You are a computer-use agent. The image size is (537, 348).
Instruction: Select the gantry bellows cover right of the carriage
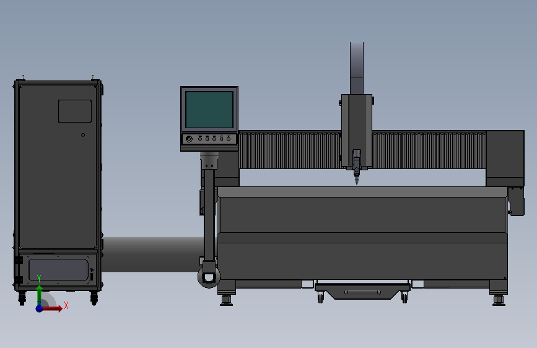tap(429, 150)
